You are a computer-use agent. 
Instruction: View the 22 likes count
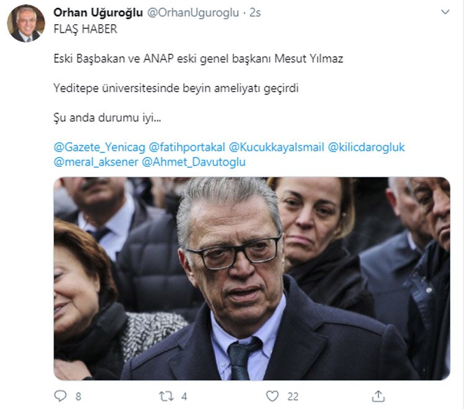[293, 396]
